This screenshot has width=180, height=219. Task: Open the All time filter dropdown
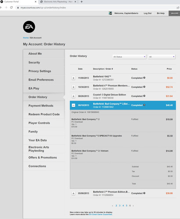pyautogui.click(x=162, y=57)
